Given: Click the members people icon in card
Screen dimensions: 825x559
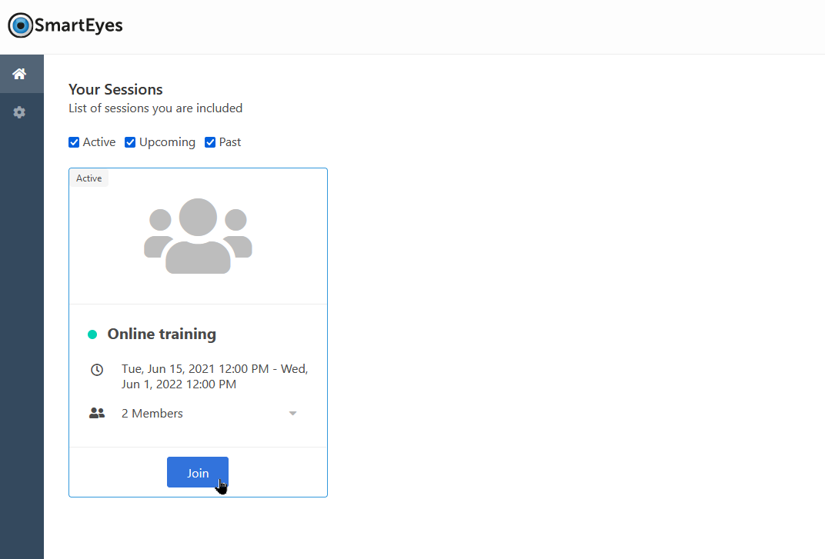Looking at the screenshot, I should (x=97, y=413).
